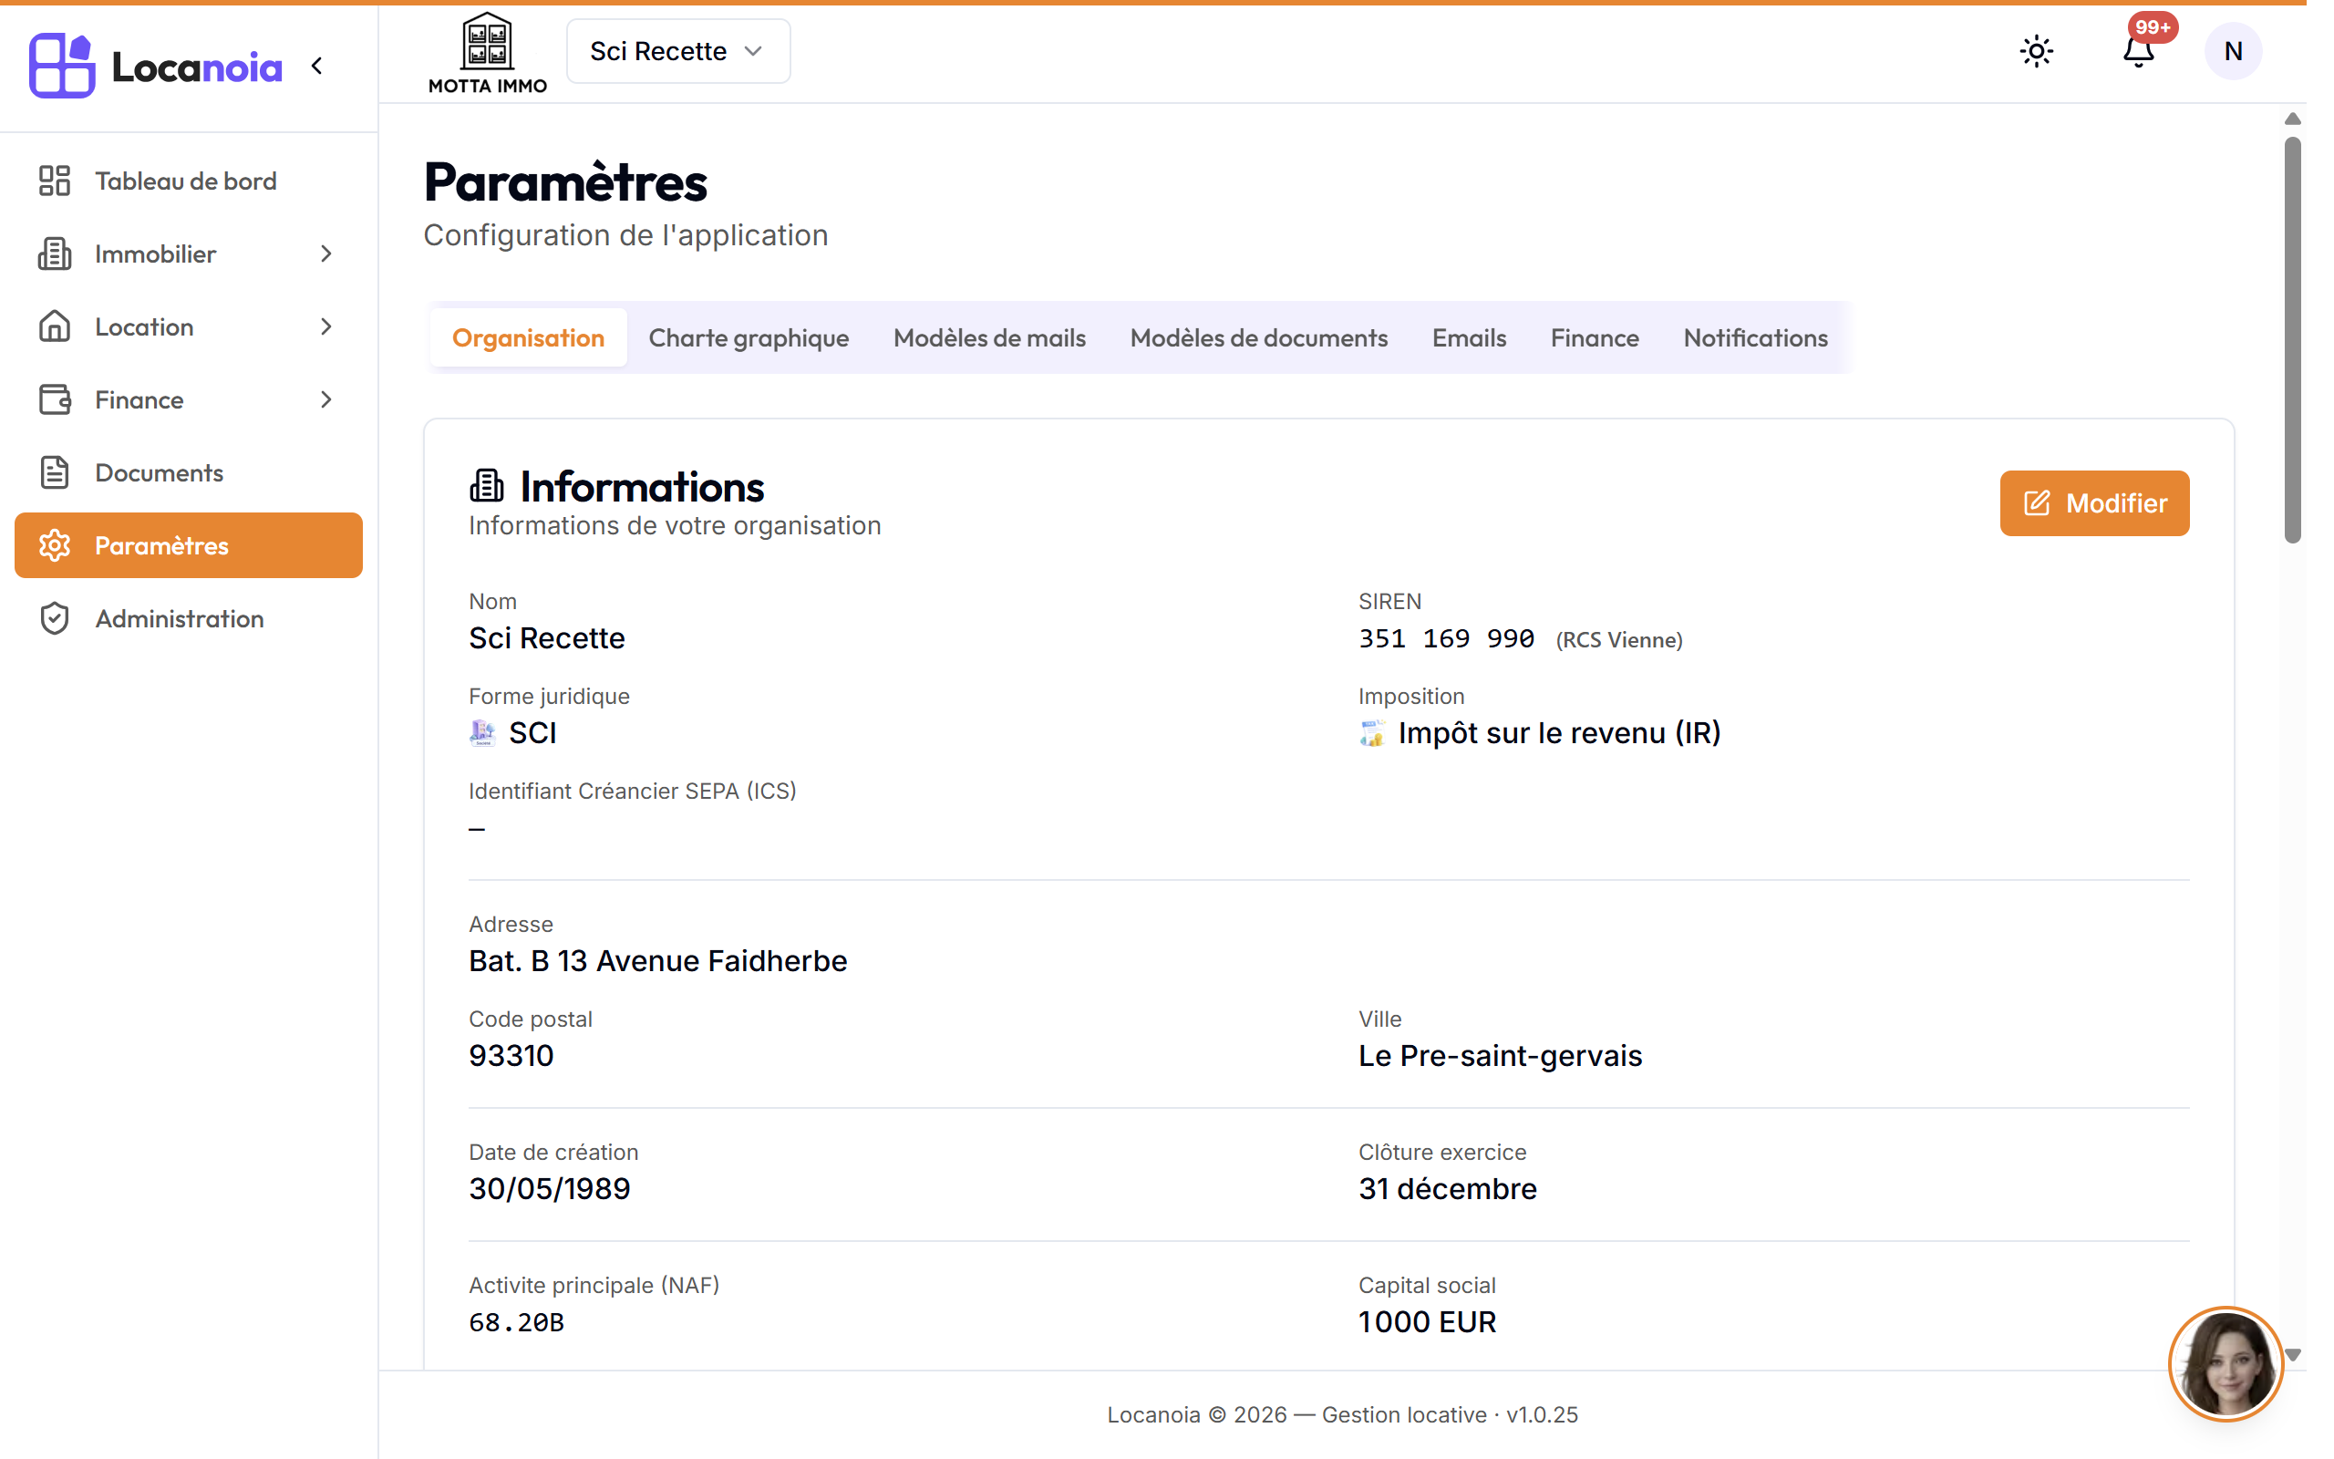Open the Finance settings tab

click(1595, 337)
